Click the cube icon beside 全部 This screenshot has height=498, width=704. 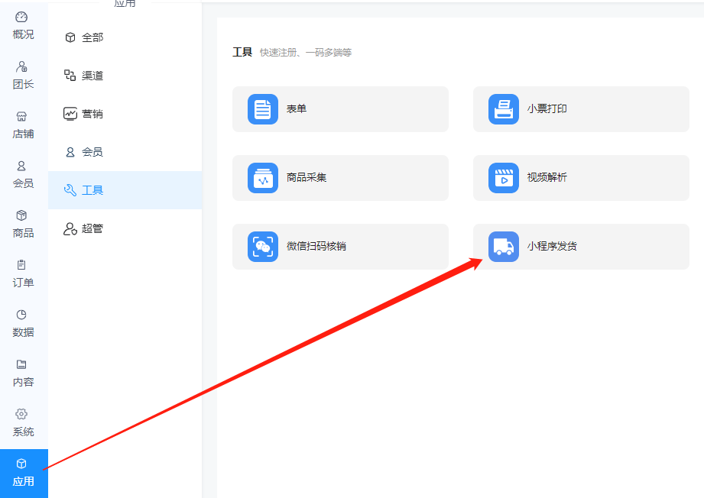pos(70,37)
